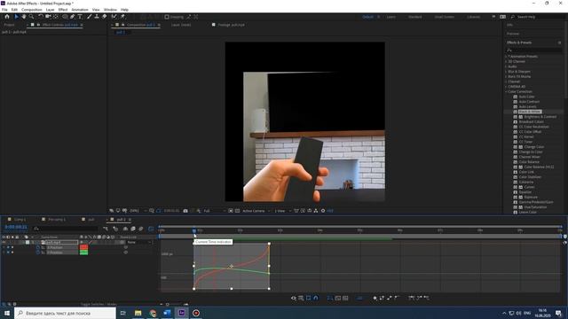Select the Eraser tool

point(105,17)
